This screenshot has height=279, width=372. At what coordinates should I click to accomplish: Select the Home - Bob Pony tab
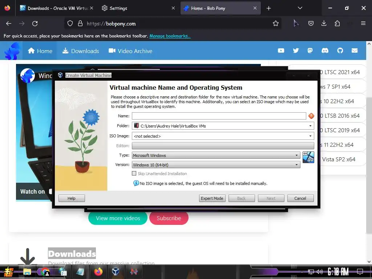[221, 8]
